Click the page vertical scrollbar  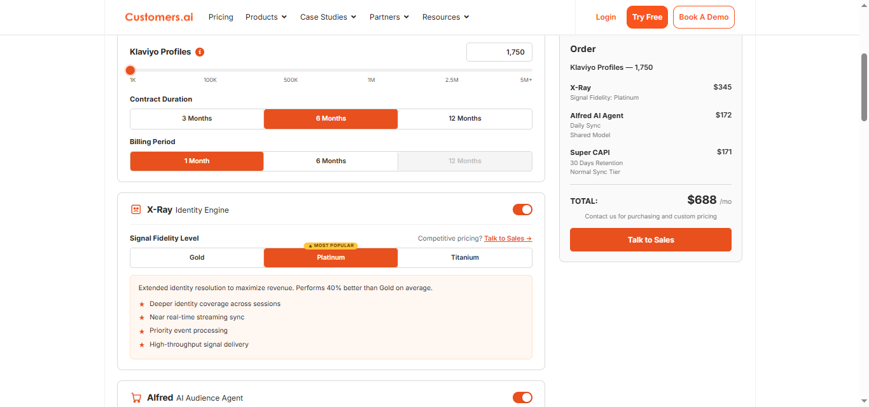click(864, 87)
